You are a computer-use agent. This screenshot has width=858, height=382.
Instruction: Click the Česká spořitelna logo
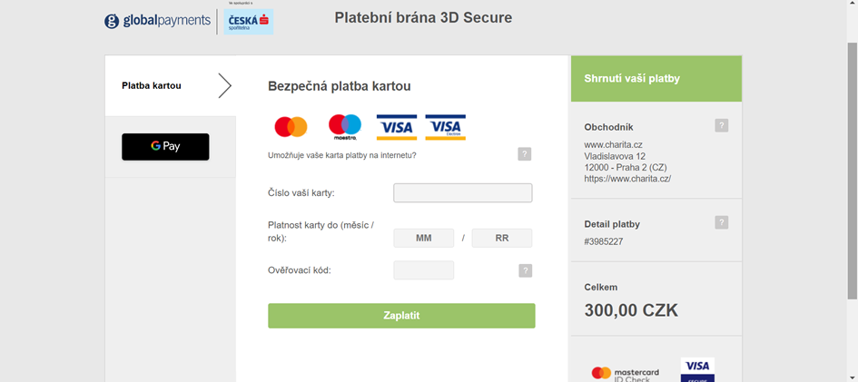point(249,21)
